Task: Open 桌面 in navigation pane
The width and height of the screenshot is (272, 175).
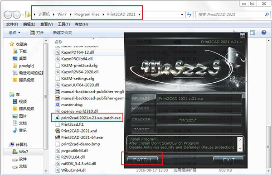Action: 20,58
